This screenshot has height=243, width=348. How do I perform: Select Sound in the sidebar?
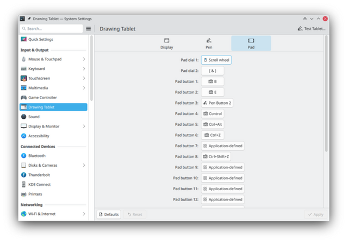coord(53,117)
